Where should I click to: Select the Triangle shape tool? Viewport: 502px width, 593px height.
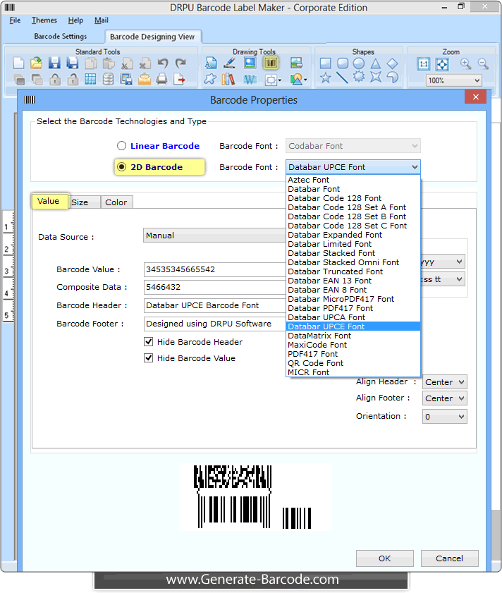(x=376, y=63)
